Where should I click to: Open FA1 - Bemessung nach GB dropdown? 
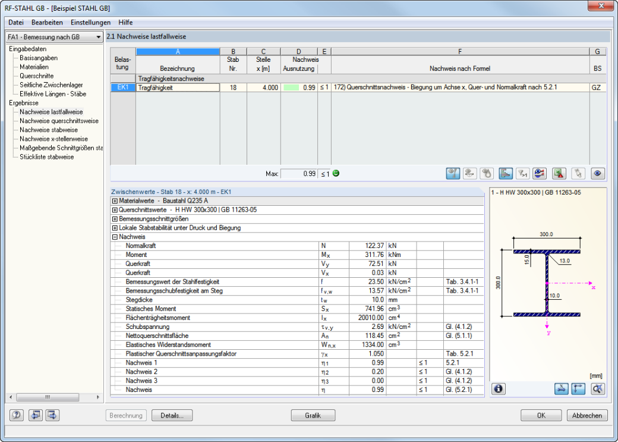[55, 37]
